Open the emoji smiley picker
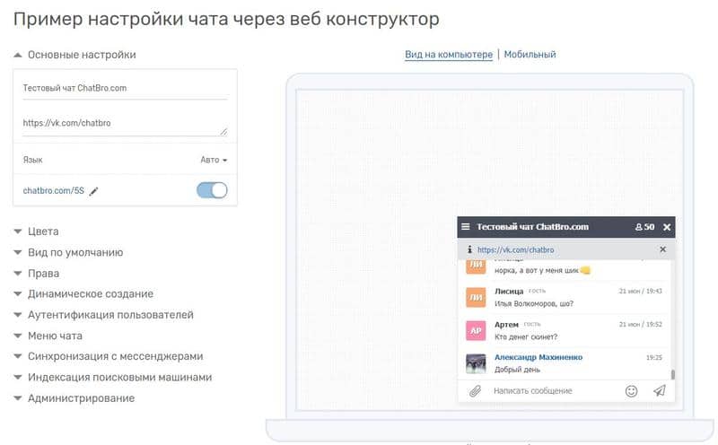The height and width of the screenshot is (445, 718). (x=632, y=391)
